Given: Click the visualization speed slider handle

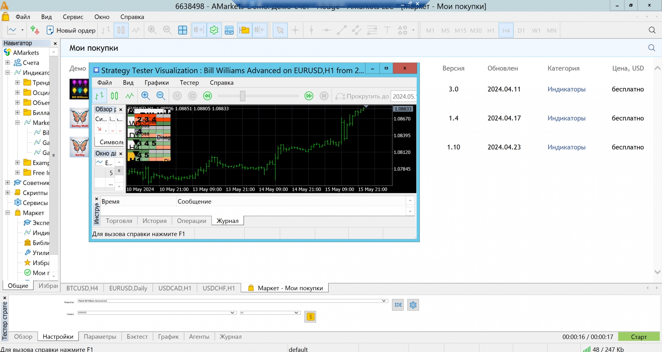Looking at the screenshot, I should 243,96.
